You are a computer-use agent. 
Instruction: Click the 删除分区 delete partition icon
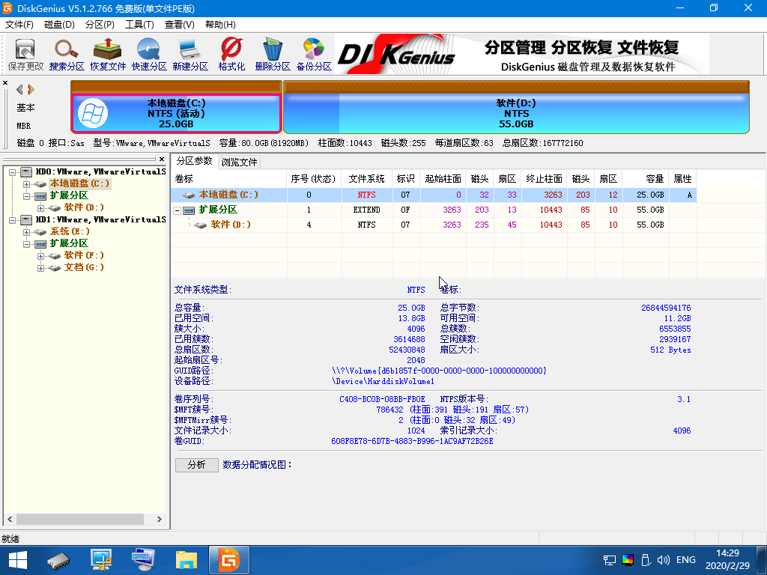click(273, 55)
